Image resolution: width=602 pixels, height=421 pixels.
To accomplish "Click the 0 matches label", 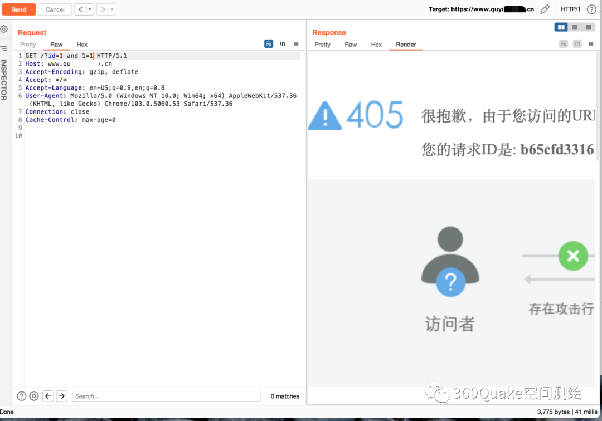I will click(285, 396).
